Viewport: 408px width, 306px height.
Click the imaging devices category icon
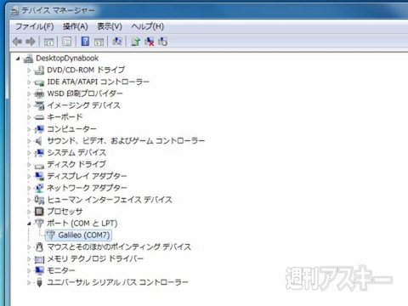(39, 105)
